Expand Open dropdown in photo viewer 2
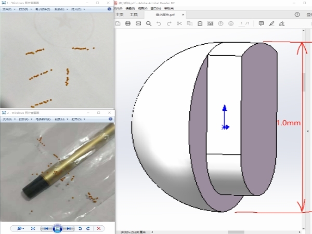The width and height of the screenshot is (312, 234). (79, 119)
